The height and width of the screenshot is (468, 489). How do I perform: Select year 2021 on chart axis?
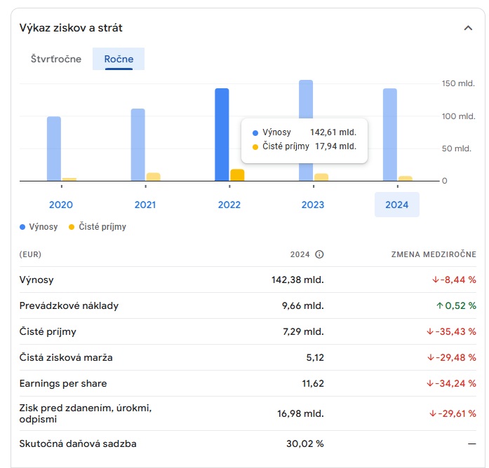(x=145, y=205)
